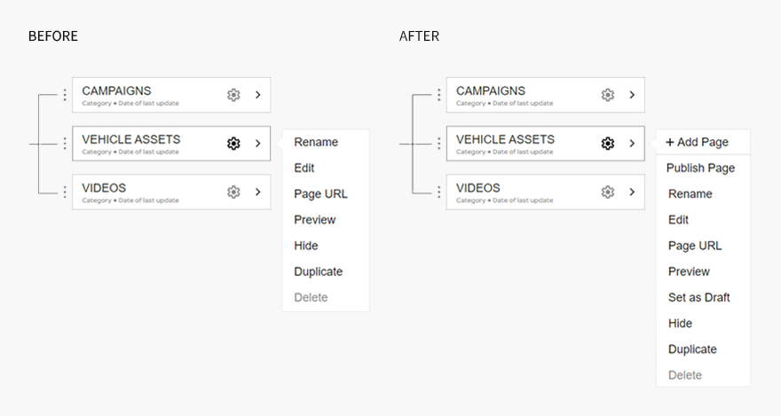The image size is (781, 416).
Task: Click gear icon on CAMPAIGNS in AFTER panel
Action: coord(608,95)
